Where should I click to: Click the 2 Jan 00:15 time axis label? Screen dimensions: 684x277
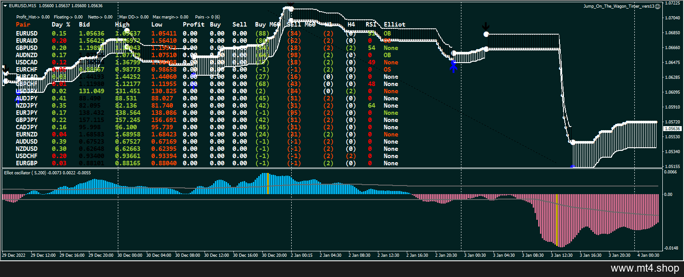(x=302, y=255)
